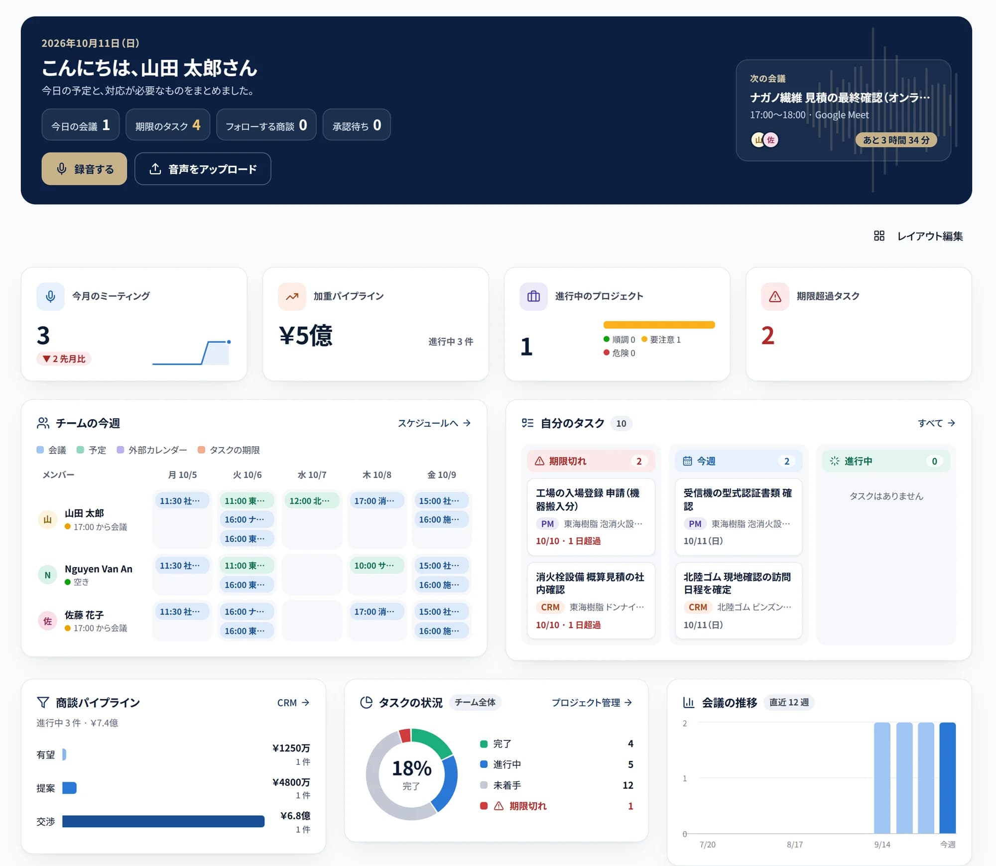This screenshot has width=996, height=866.
Task: Open task 北陸ゴム 現地確認の訪問日程を確定
Action: [x=739, y=600]
